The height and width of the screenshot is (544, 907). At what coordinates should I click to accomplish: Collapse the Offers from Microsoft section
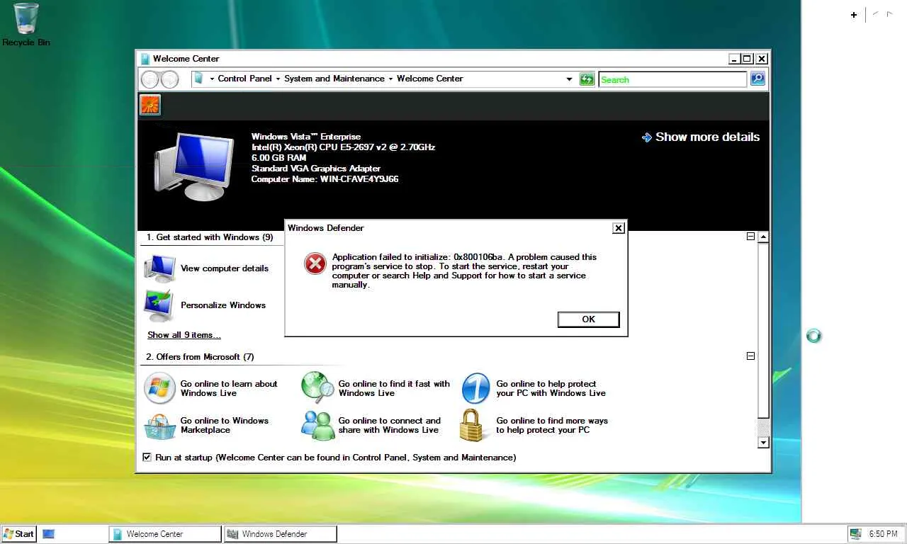(750, 356)
